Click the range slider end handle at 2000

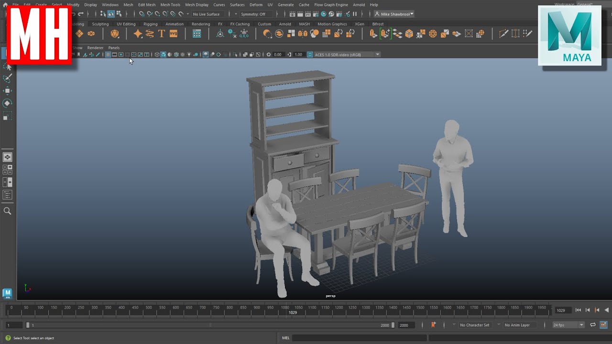coord(393,325)
